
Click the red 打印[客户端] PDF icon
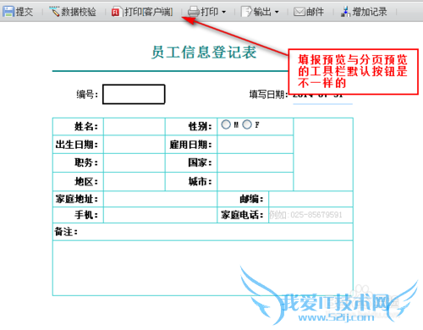(116, 12)
